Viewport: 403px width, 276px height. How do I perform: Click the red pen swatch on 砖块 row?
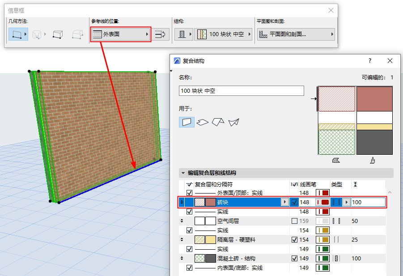click(x=322, y=202)
